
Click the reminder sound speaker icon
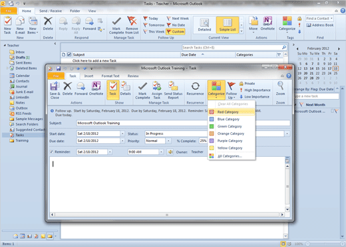170,152
